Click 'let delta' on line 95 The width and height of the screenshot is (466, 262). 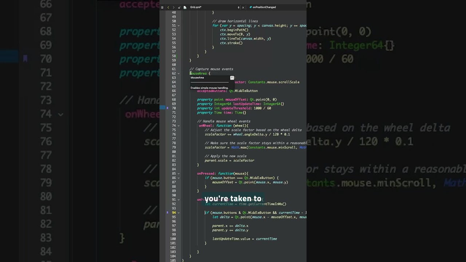(x=221, y=217)
